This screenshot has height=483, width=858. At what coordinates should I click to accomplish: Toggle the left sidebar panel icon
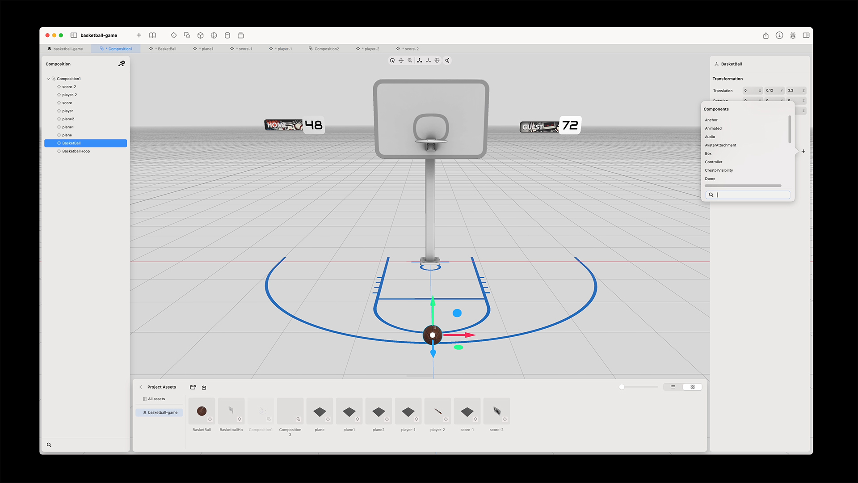pos(74,35)
